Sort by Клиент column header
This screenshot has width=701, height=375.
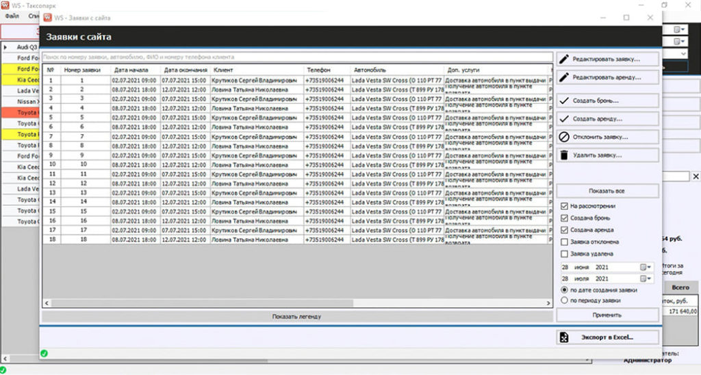click(257, 70)
